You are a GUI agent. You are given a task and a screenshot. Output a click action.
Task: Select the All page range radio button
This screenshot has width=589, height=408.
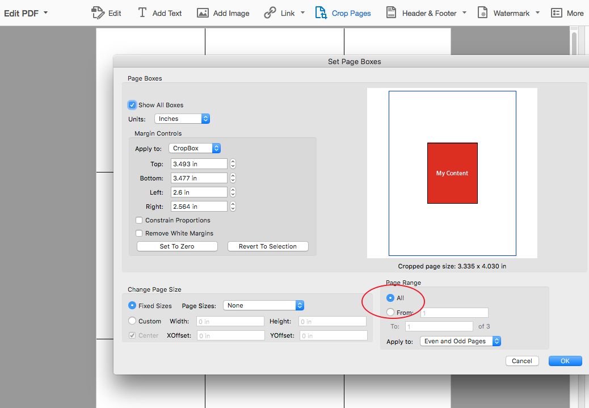point(390,298)
